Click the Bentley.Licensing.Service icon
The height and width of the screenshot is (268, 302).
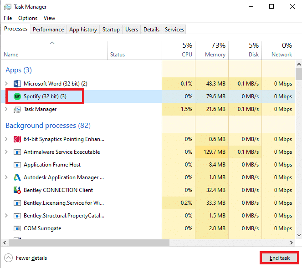click(17, 203)
